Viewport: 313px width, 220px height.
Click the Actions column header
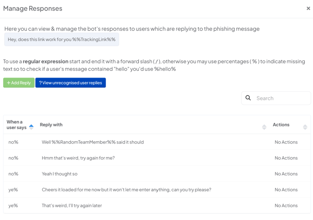[x=281, y=125]
